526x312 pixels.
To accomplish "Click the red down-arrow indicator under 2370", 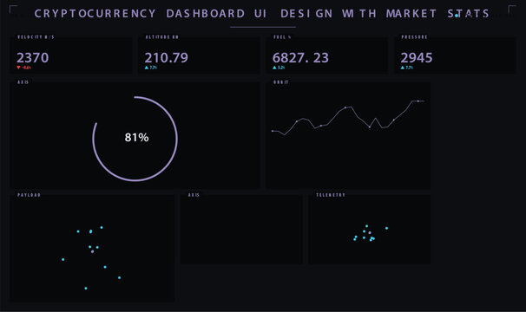I will 18,68.
